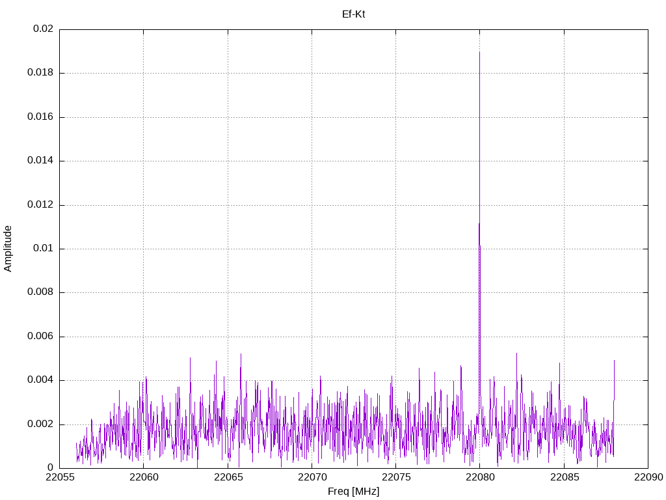666x500 pixels.
Task: Click the plot title Ef-Kt
Action: tap(353, 14)
